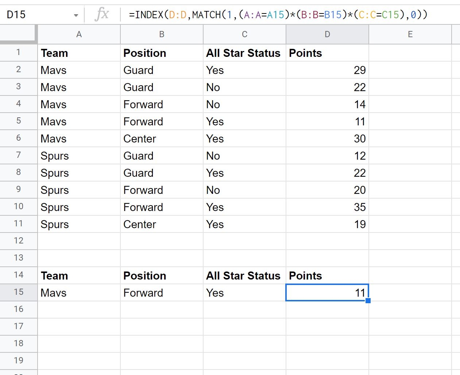Click the blue fill handle on cell D15
Viewport: 460px width, 375px height.
coord(368,300)
